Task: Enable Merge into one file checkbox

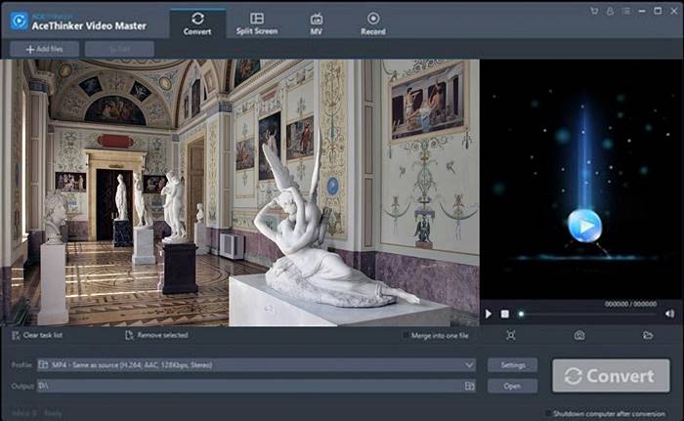Action: pyautogui.click(x=406, y=335)
